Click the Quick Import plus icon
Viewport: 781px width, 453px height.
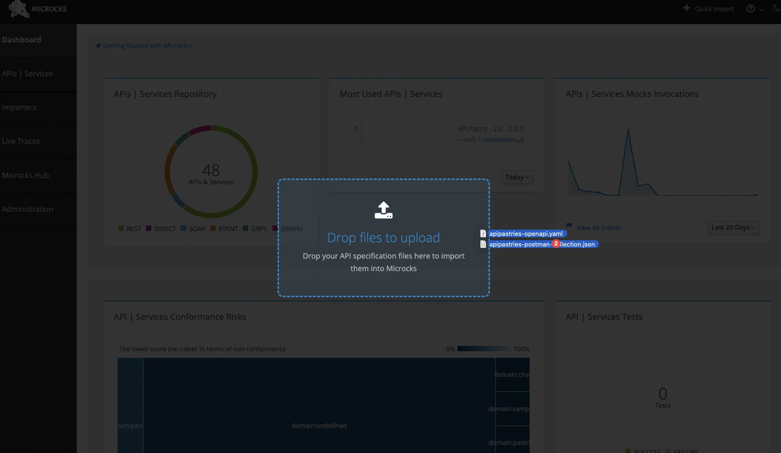[x=686, y=8]
